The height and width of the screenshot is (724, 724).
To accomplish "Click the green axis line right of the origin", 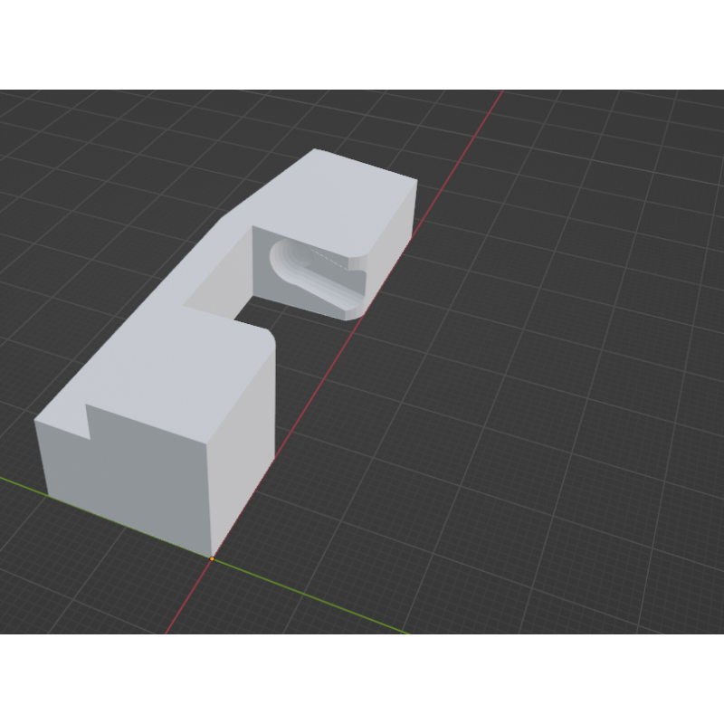I will [317, 599].
